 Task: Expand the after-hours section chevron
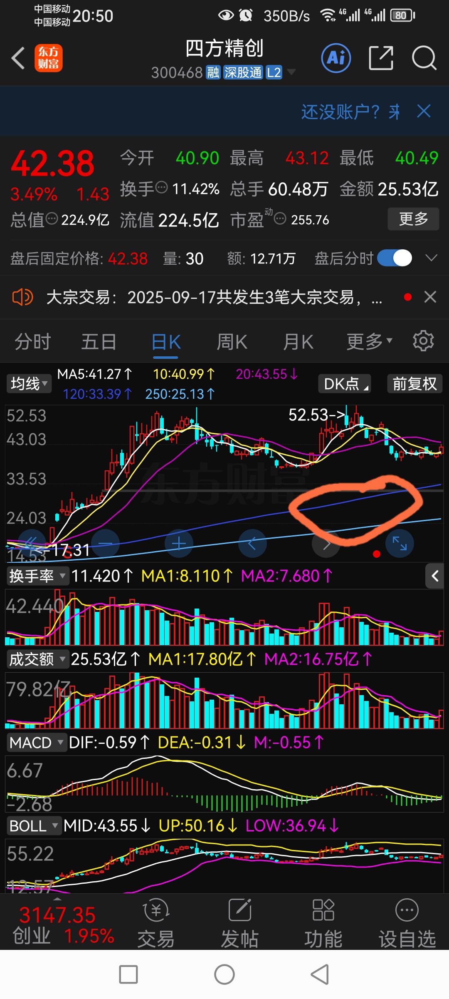[432, 258]
